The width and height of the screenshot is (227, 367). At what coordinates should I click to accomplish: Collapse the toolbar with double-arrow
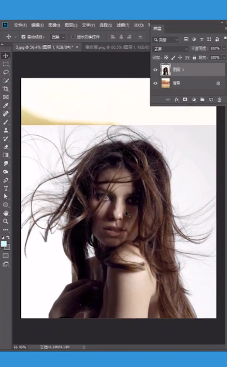2,44
